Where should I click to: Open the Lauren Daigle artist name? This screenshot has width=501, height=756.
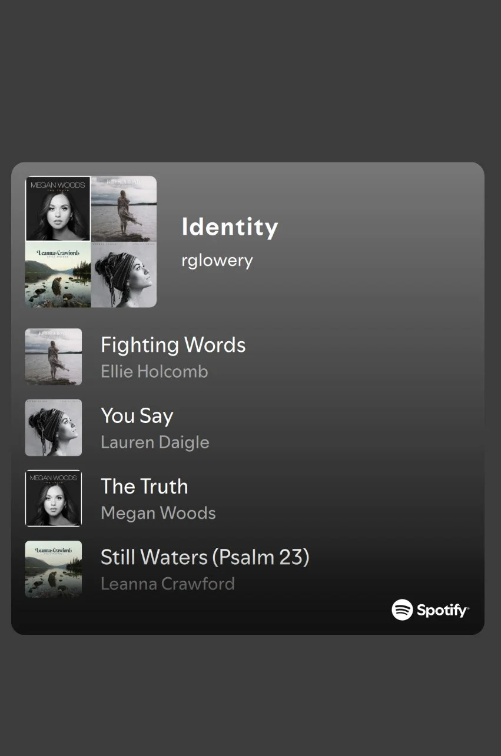(155, 442)
